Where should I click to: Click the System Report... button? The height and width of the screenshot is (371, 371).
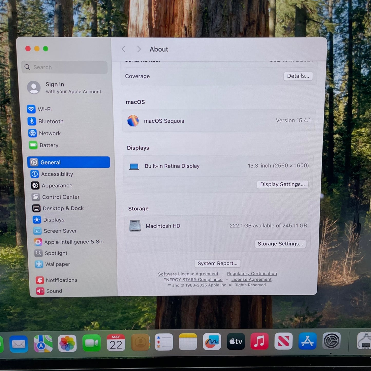tap(217, 263)
